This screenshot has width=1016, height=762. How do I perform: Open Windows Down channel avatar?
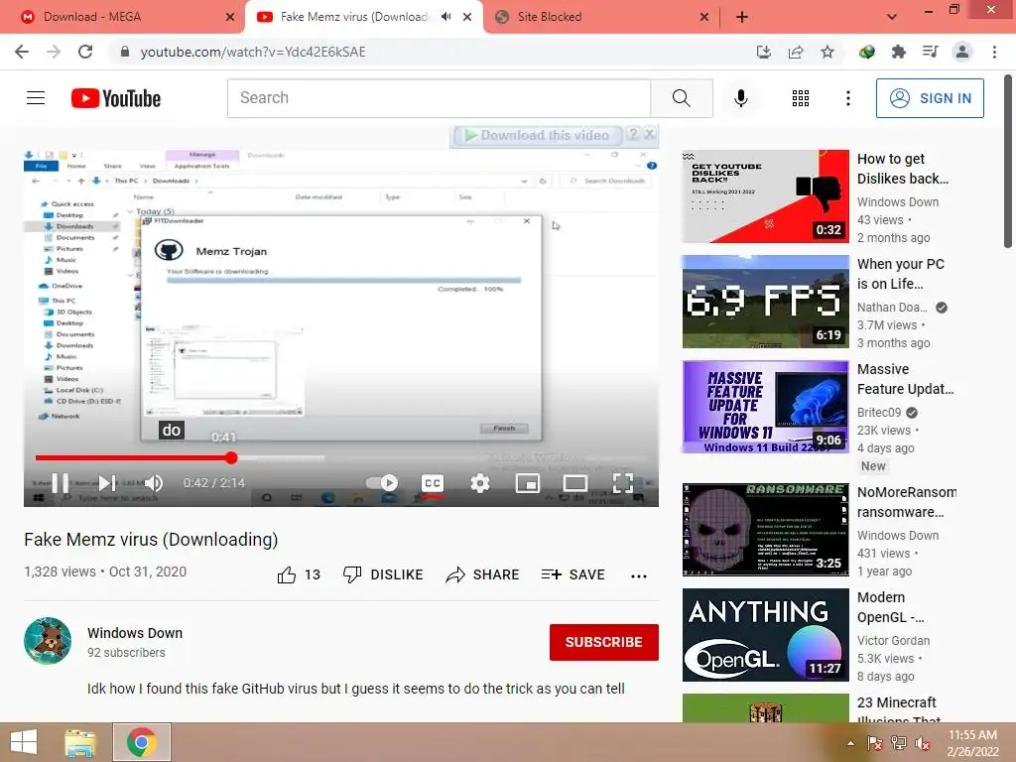[48, 641]
